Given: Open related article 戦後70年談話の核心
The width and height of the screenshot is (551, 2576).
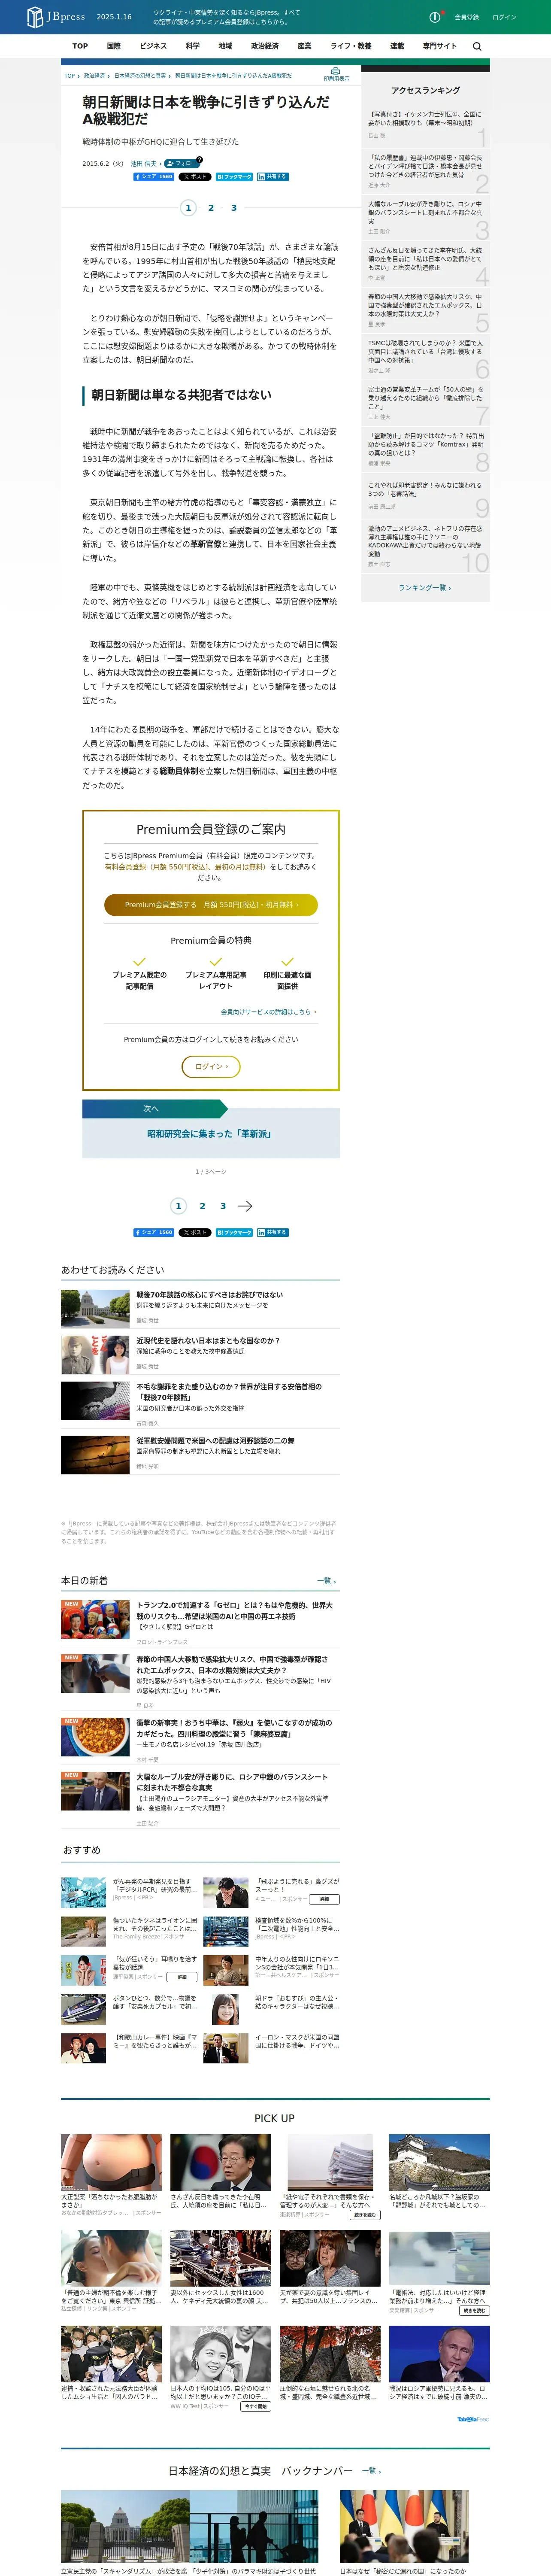Looking at the screenshot, I should pos(209,1294).
